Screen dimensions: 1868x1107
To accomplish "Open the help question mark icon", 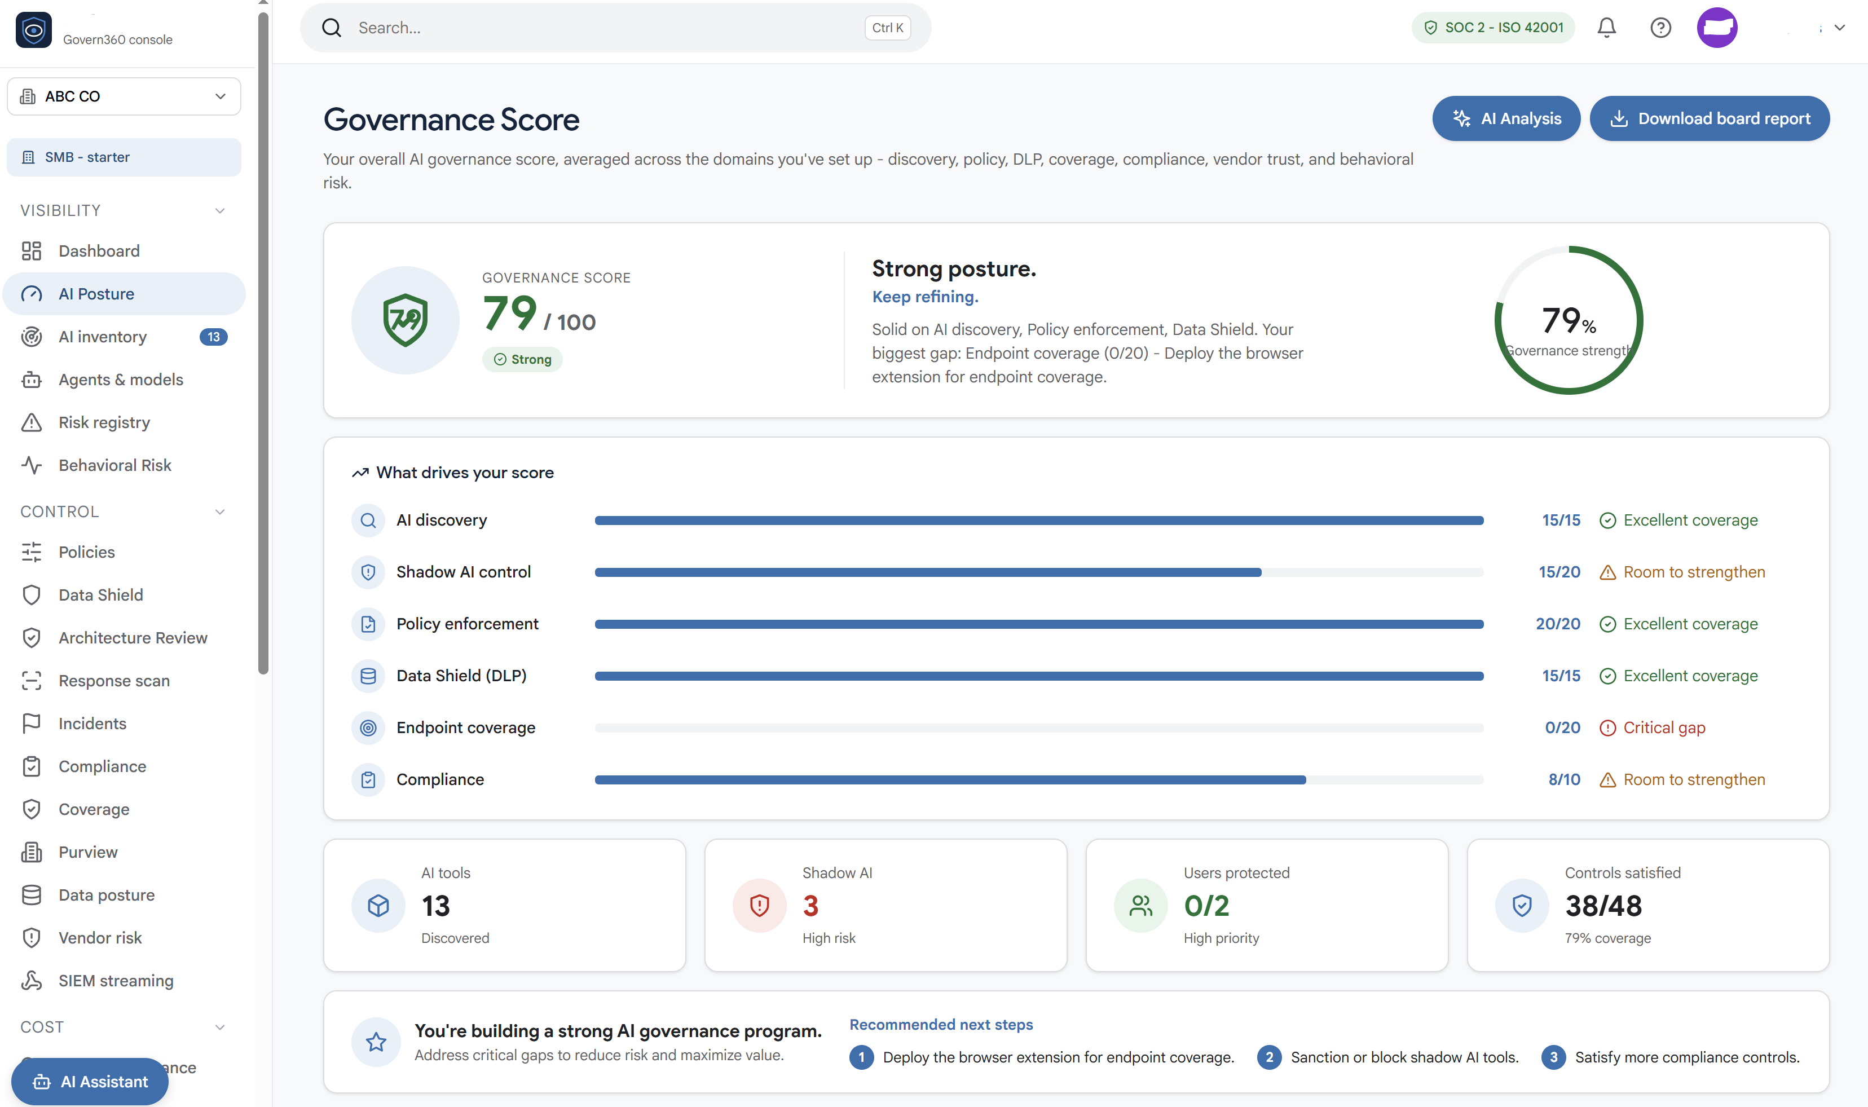I will coord(1660,28).
